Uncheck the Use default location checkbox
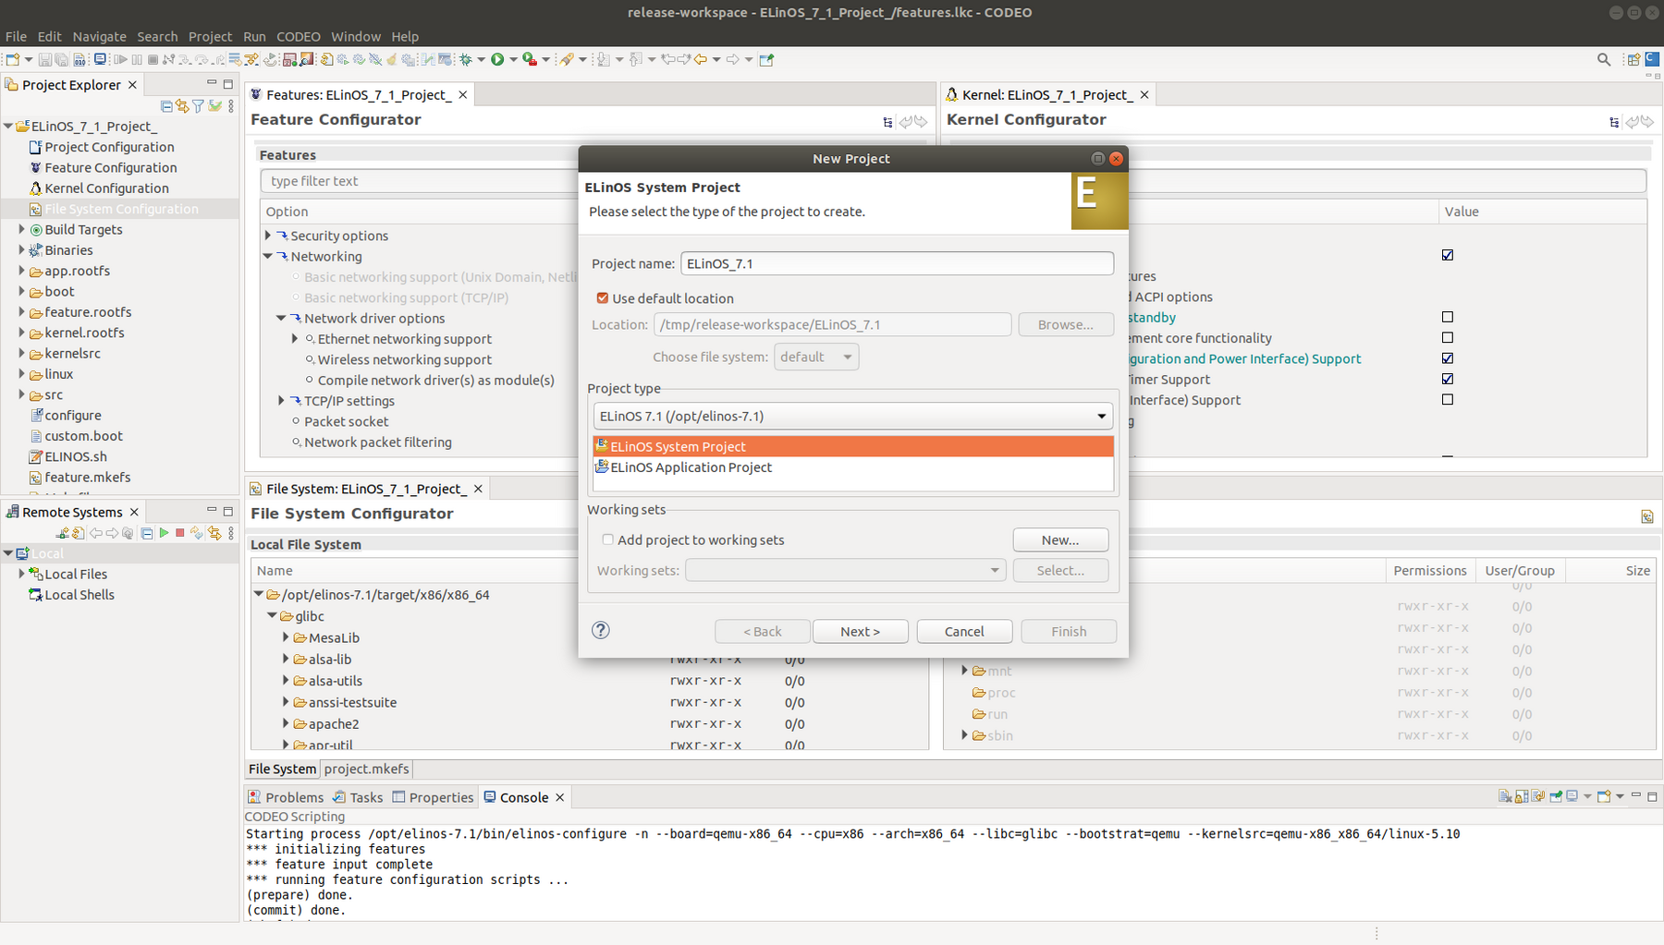 pos(603,298)
